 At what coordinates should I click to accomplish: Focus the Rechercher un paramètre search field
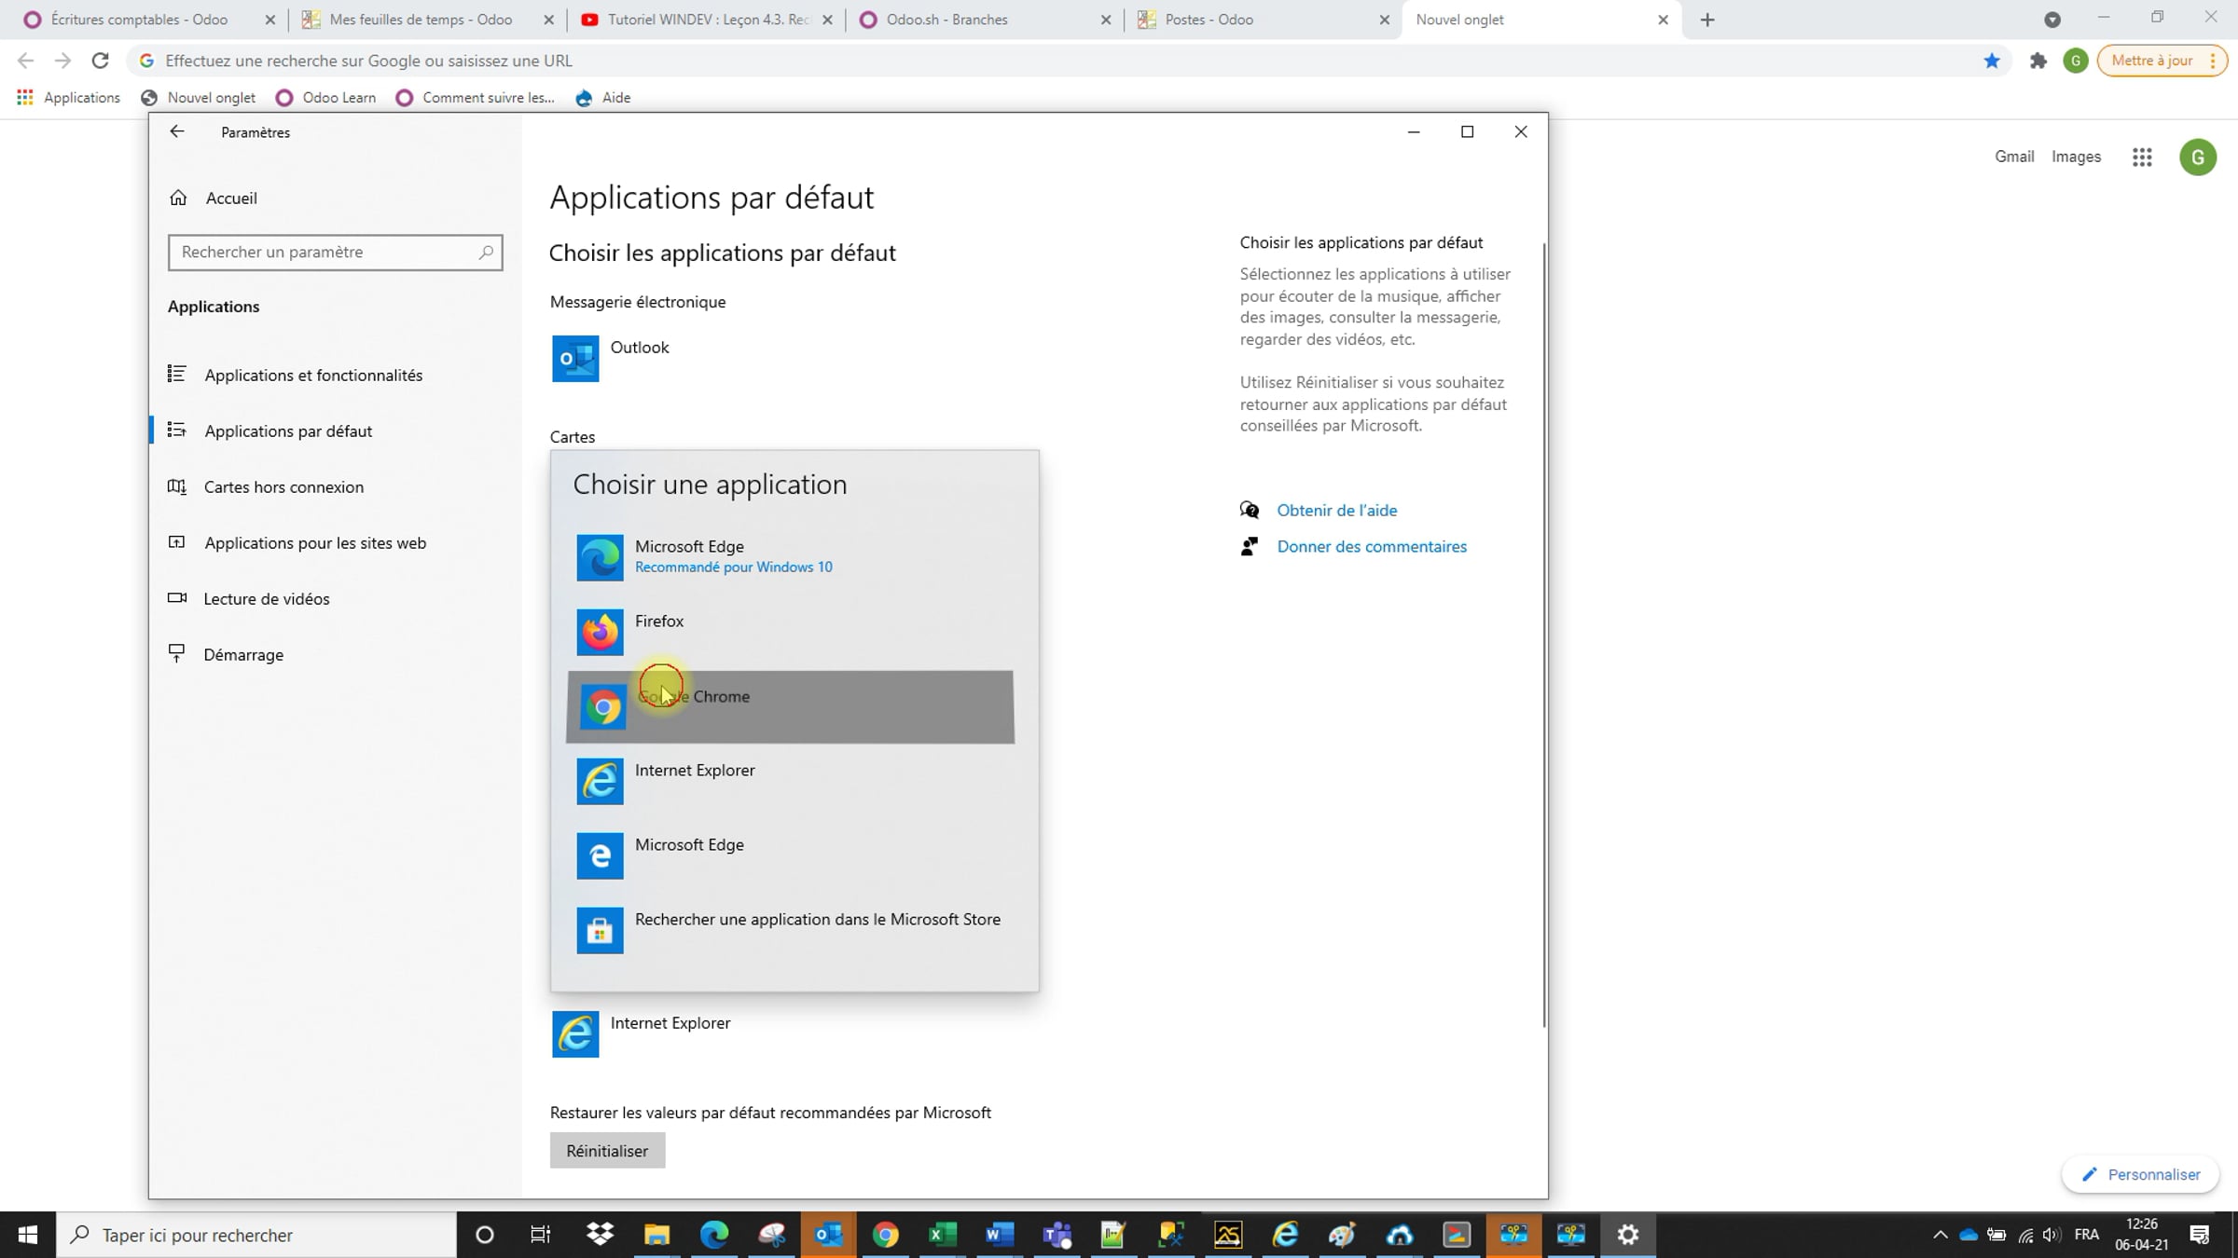click(336, 253)
